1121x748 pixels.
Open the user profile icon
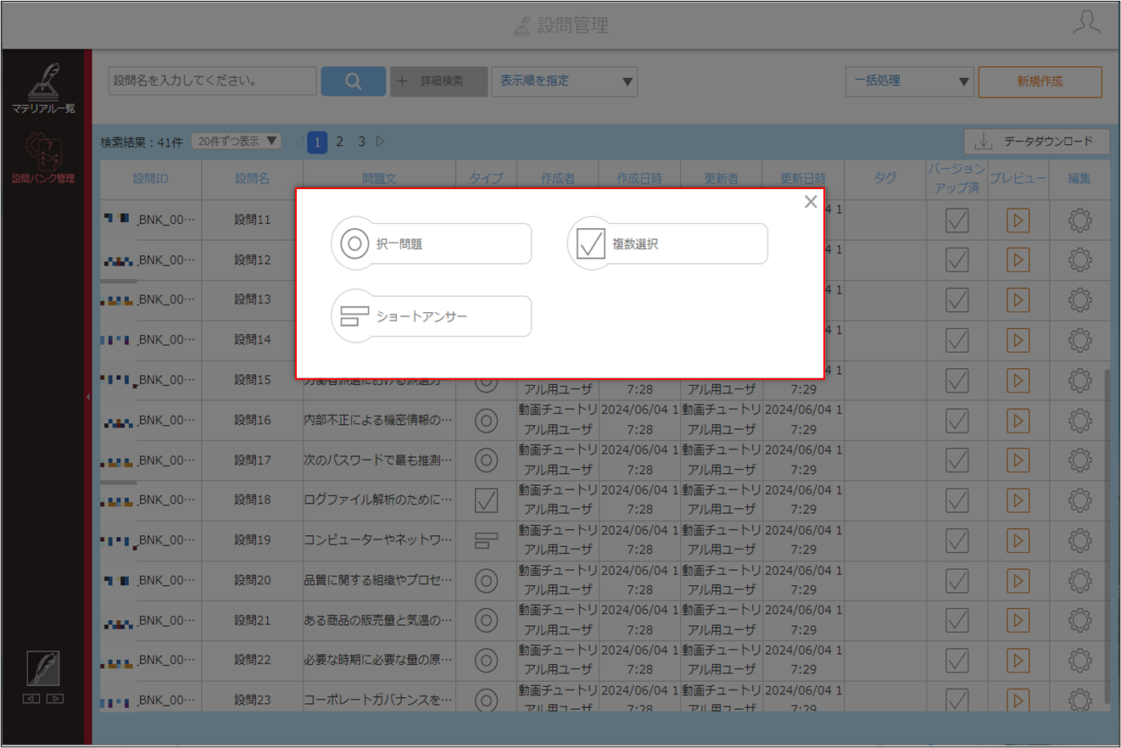point(1086,23)
